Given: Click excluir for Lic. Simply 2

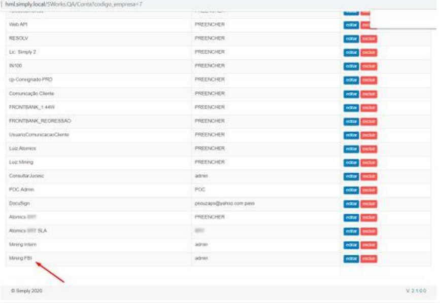Looking at the screenshot, I should pos(369,53).
